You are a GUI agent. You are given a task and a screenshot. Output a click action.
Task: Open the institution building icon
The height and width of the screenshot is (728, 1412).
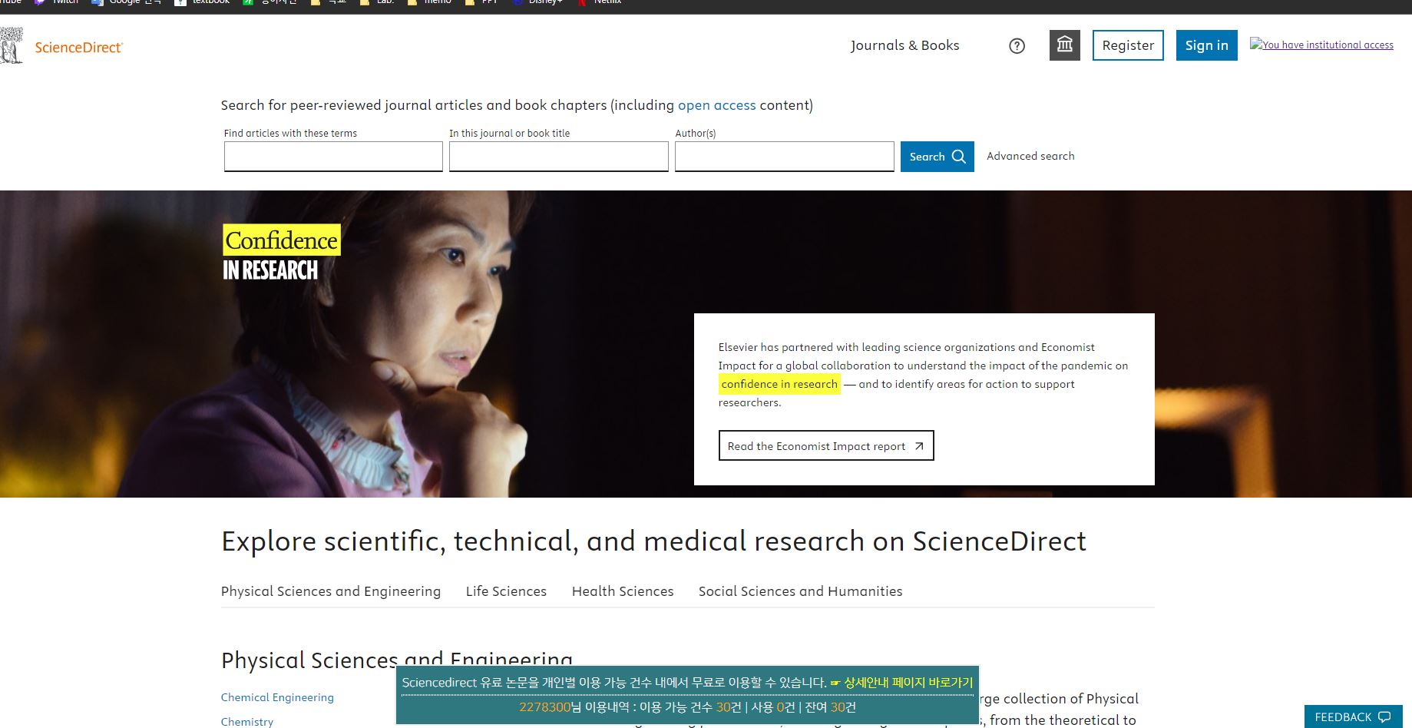[1064, 45]
